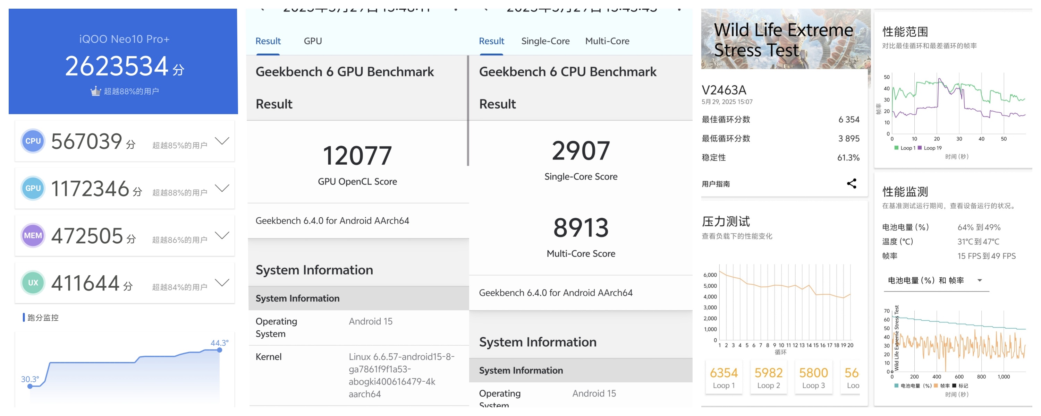Click the 电池电量 (%) teal legend swatch
Viewport: 1041px width, 416px height.
(x=897, y=386)
